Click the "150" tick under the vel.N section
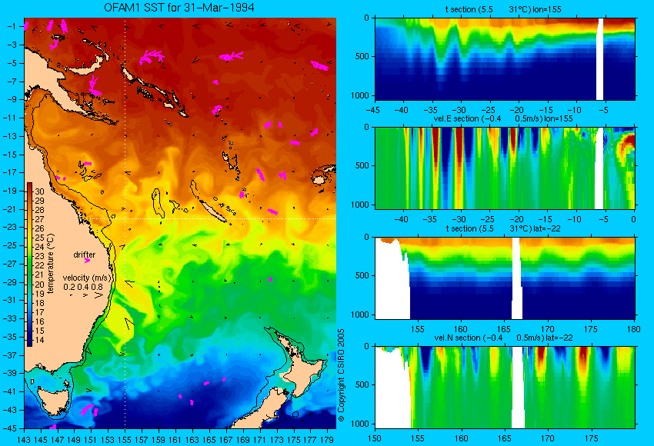 (375, 438)
